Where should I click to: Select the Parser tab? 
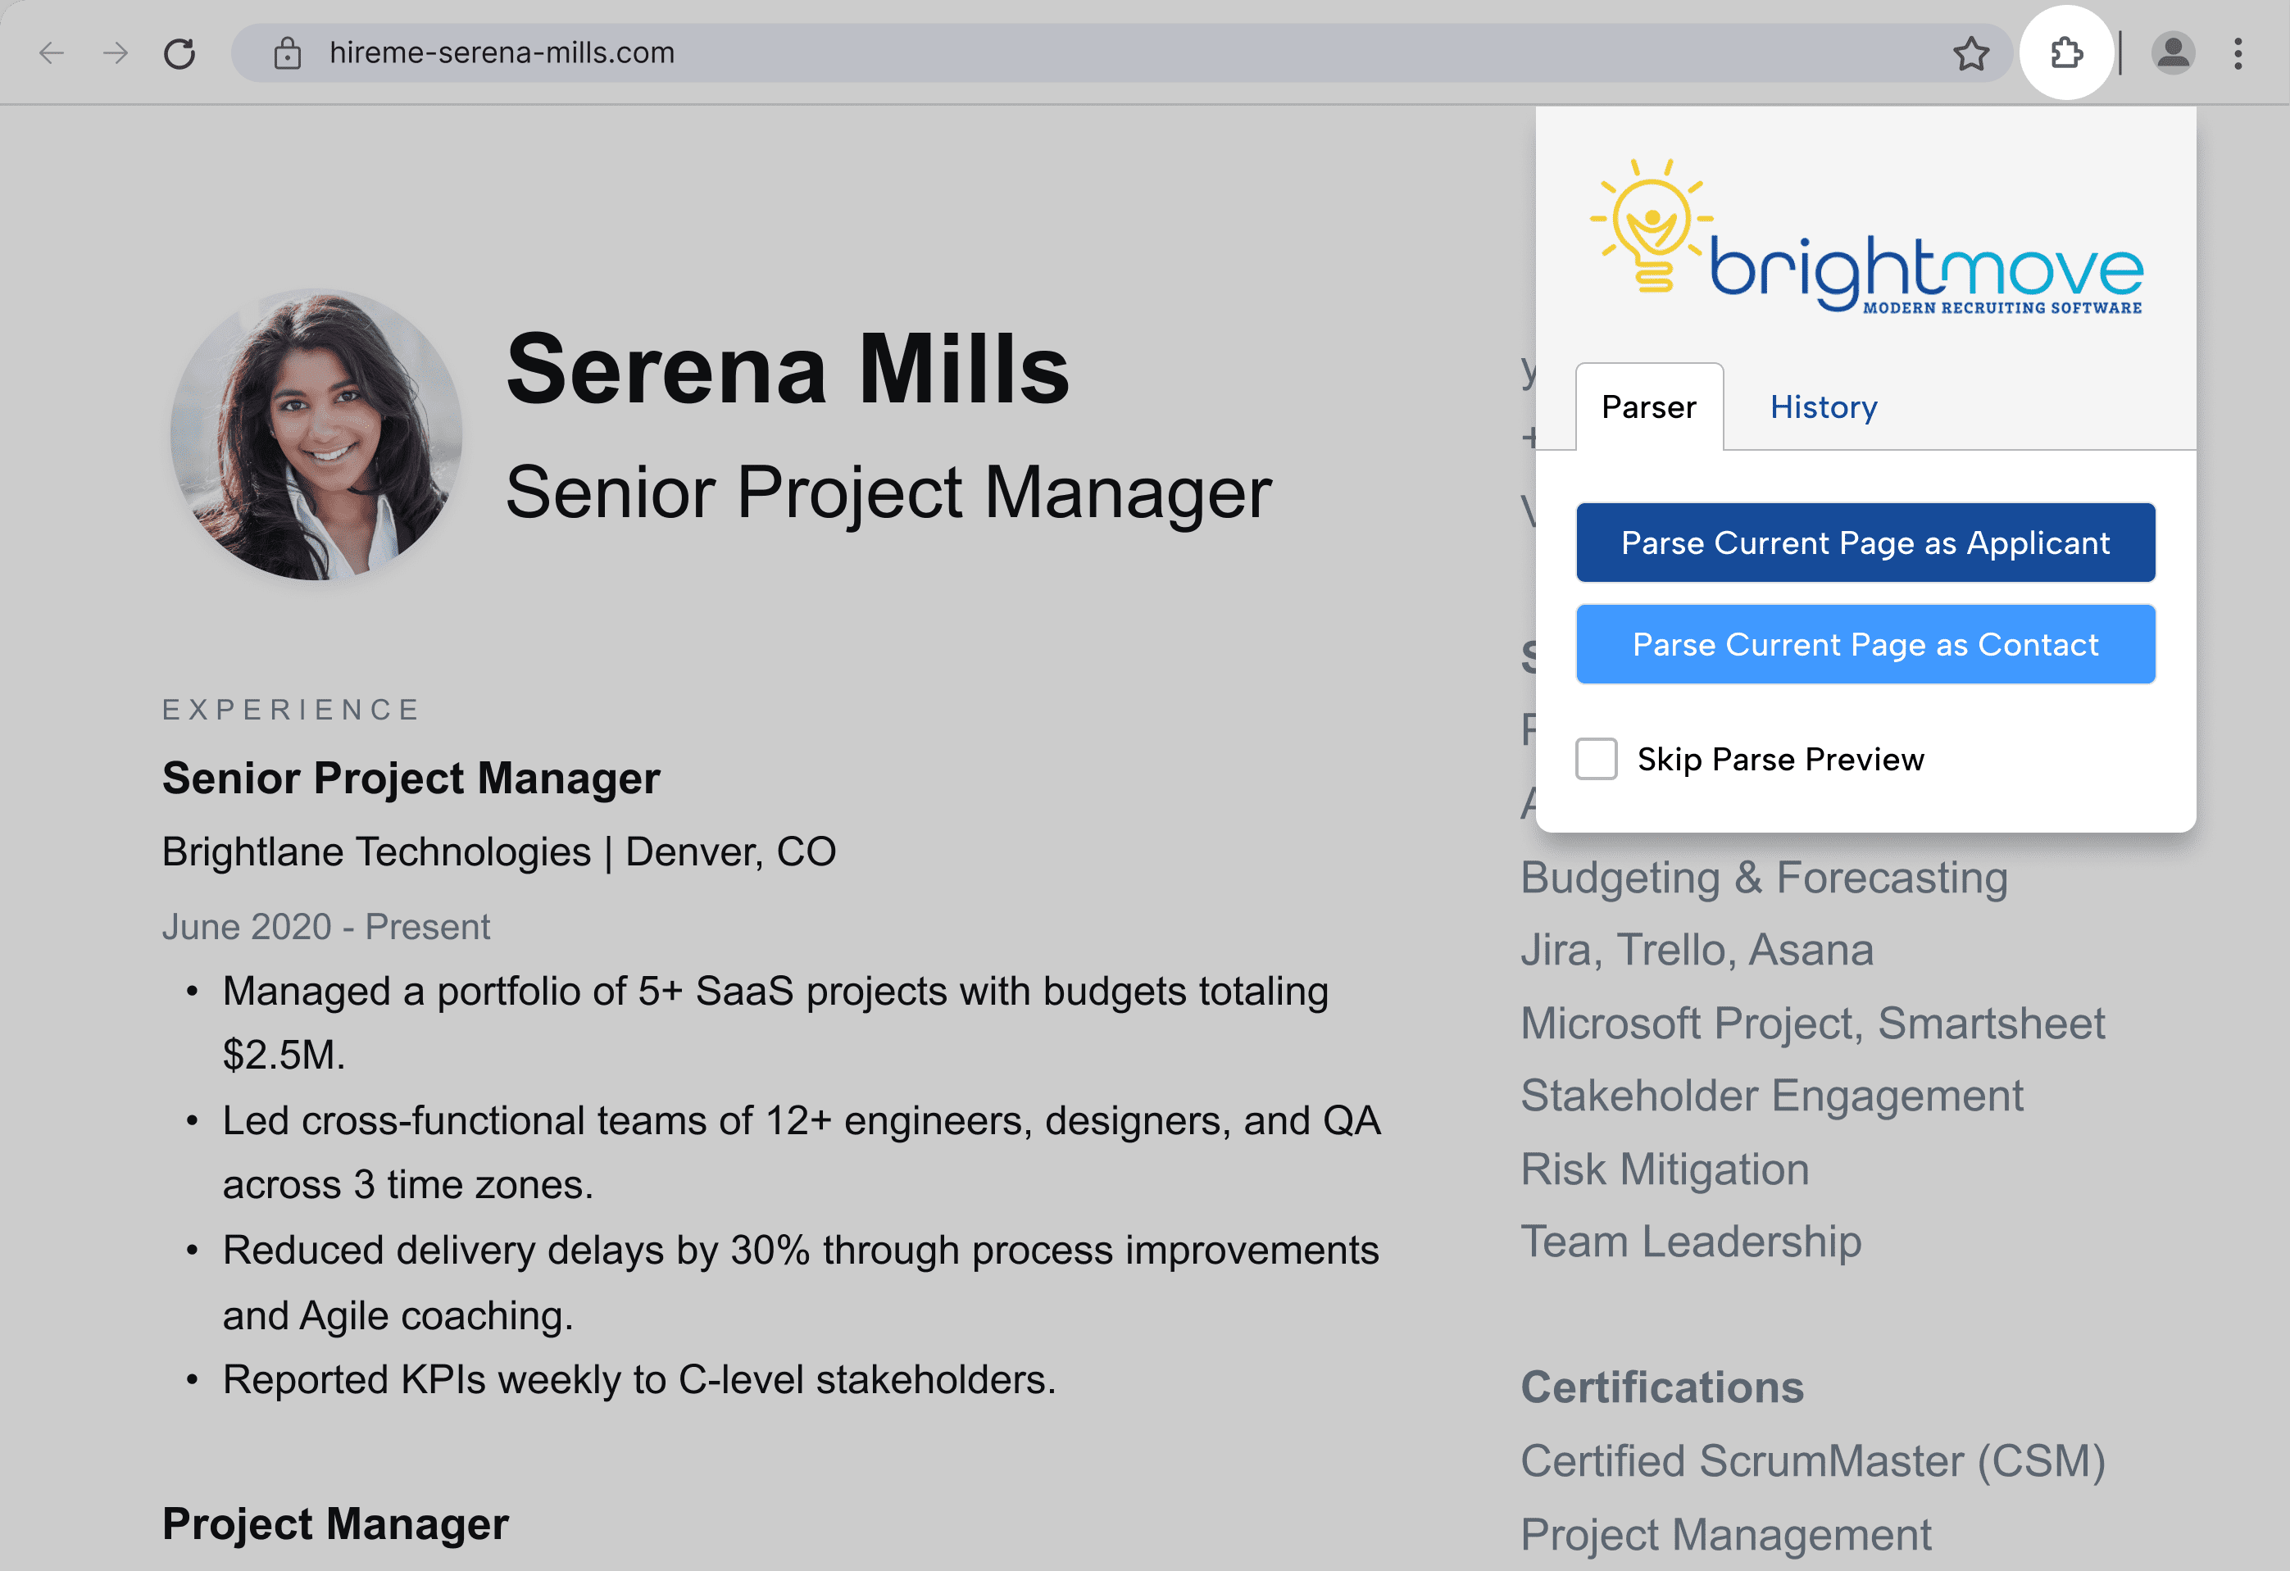click(x=1648, y=406)
